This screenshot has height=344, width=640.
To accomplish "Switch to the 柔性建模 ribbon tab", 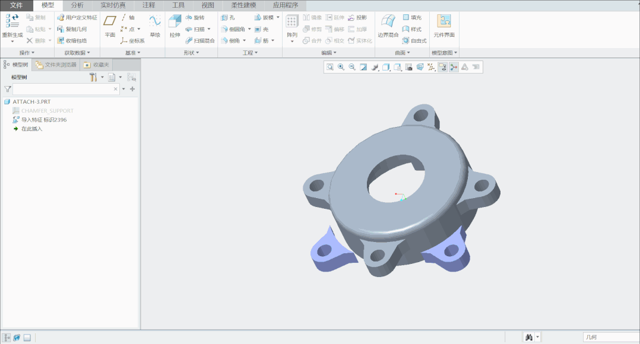I will tap(243, 5).
